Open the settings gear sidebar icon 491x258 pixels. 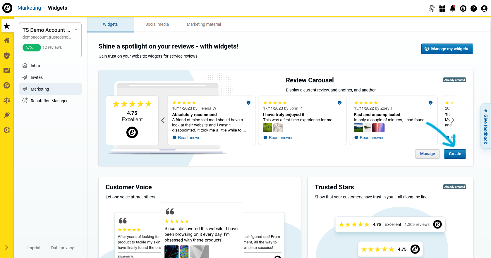[7, 130]
